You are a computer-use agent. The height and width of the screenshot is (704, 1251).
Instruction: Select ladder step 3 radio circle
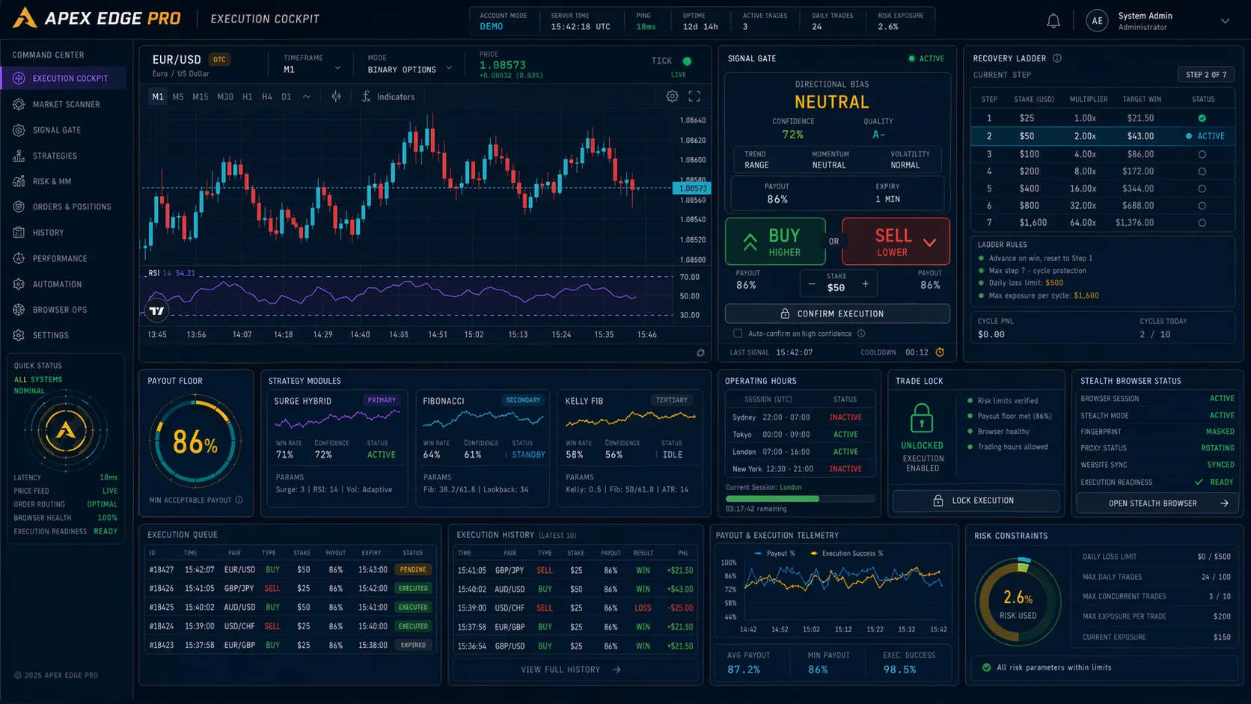(1202, 154)
